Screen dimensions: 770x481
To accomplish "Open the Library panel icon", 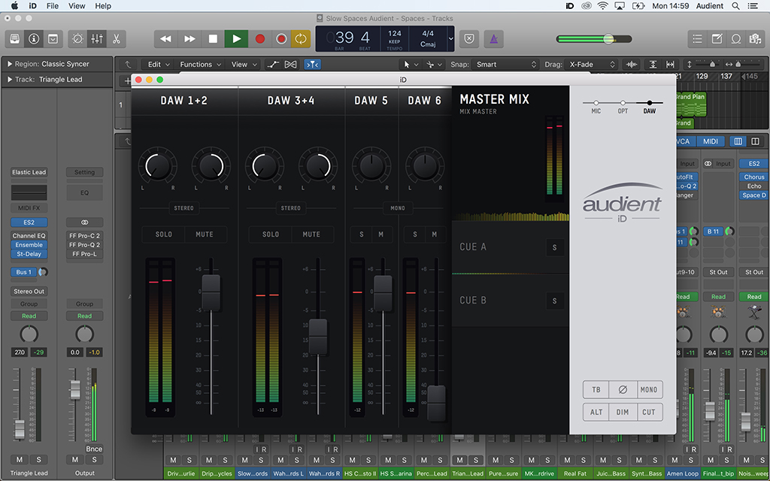I will click(14, 38).
